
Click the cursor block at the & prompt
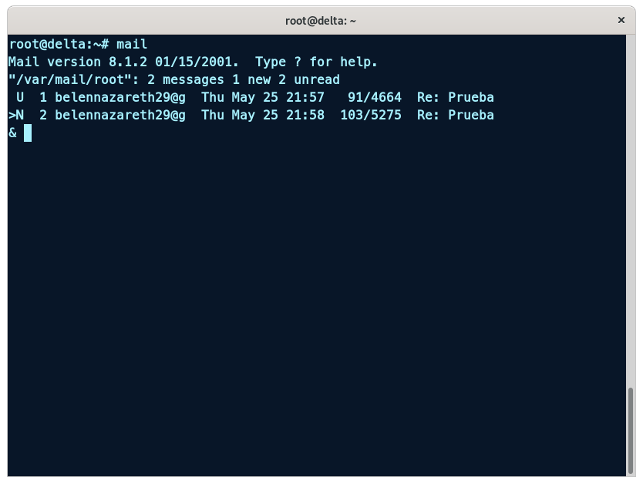(x=28, y=133)
